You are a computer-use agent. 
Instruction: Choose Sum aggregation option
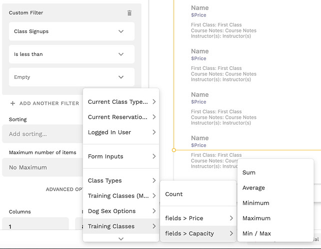click(249, 173)
